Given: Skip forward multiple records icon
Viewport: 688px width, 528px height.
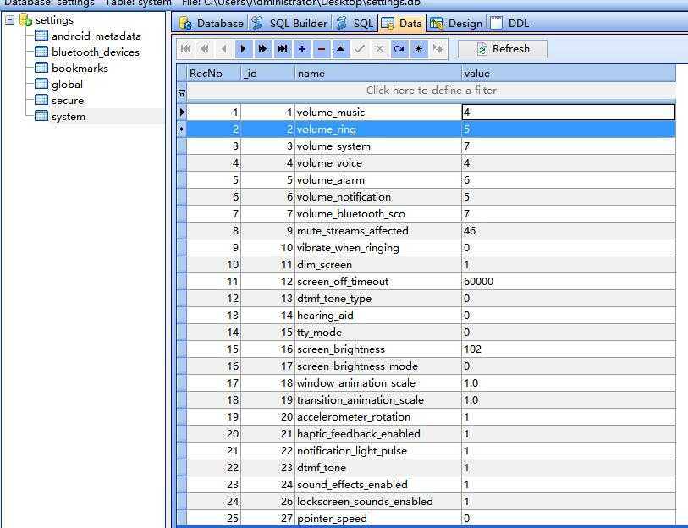Looking at the screenshot, I should 262,49.
